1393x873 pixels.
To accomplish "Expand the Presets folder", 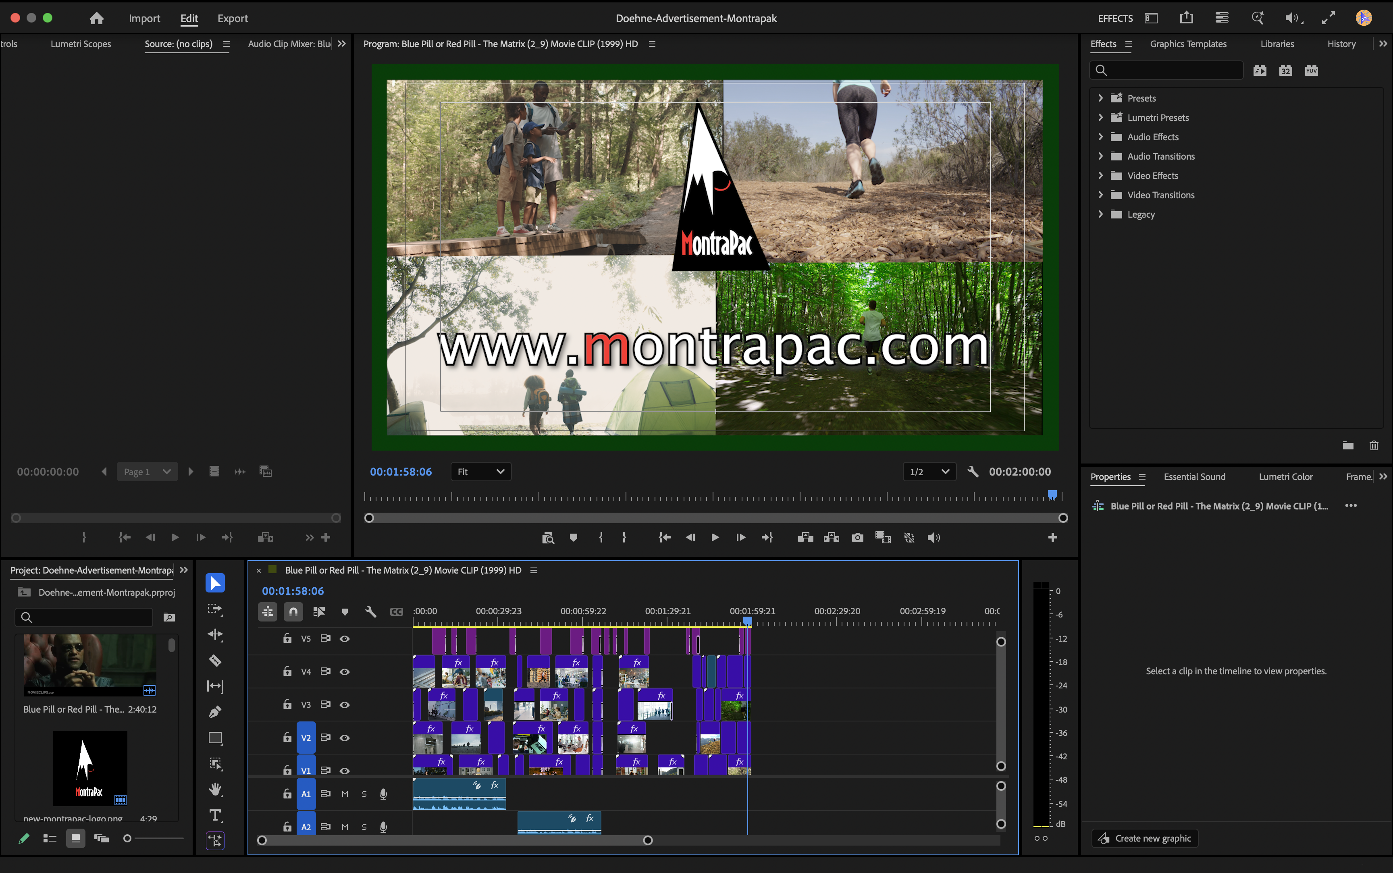I will 1100,98.
